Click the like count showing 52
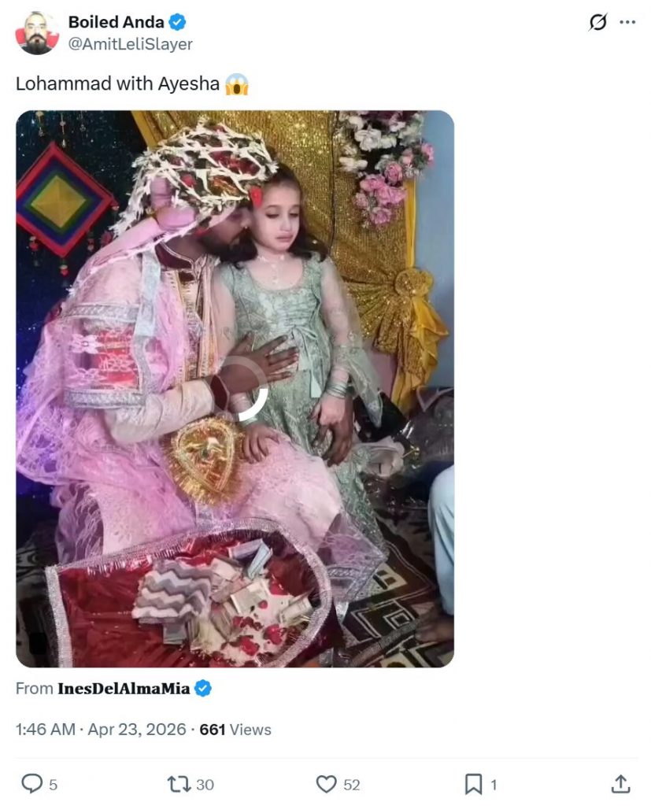Screen dimensions: 651x806 tap(352, 784)
